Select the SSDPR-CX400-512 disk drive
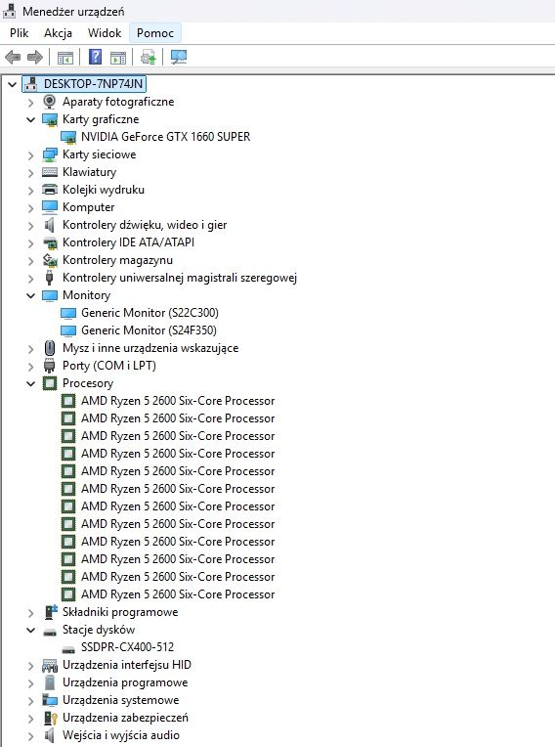555x747 pixels. click(x=127, y=647)
